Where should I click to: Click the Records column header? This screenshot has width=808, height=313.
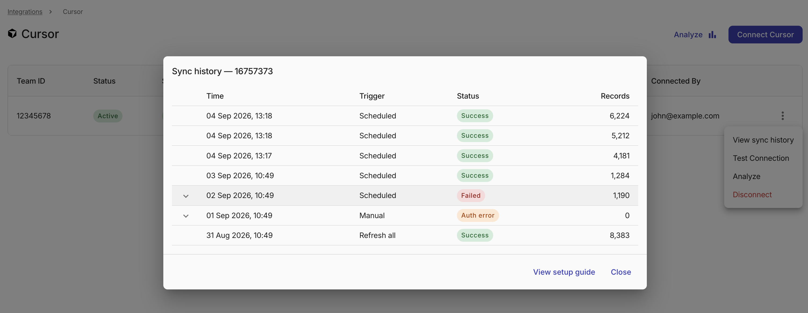pyautogui.click(x=615, y=96)
